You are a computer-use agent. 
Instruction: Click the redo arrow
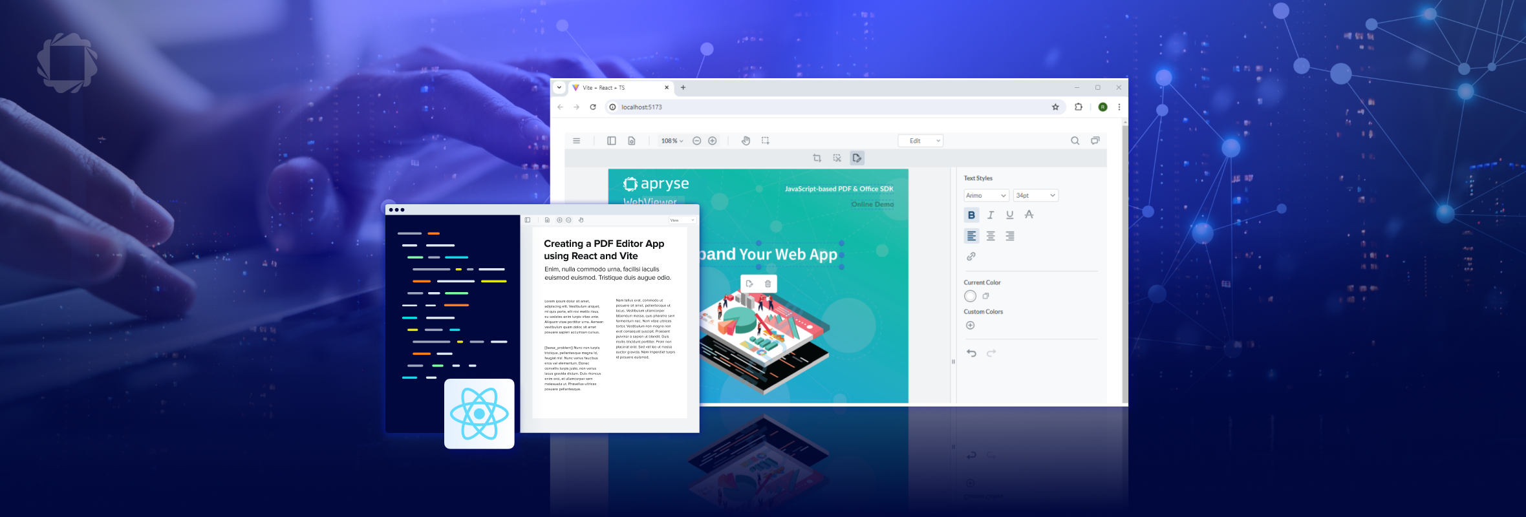(991, 353)
